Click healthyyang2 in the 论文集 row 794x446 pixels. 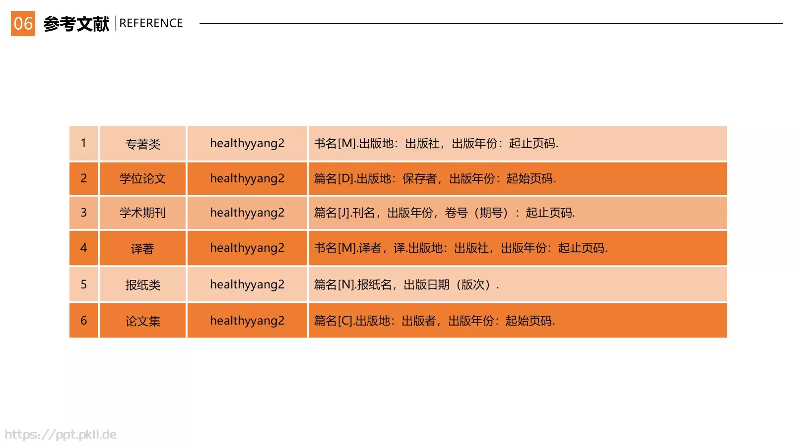click(247, 321)
